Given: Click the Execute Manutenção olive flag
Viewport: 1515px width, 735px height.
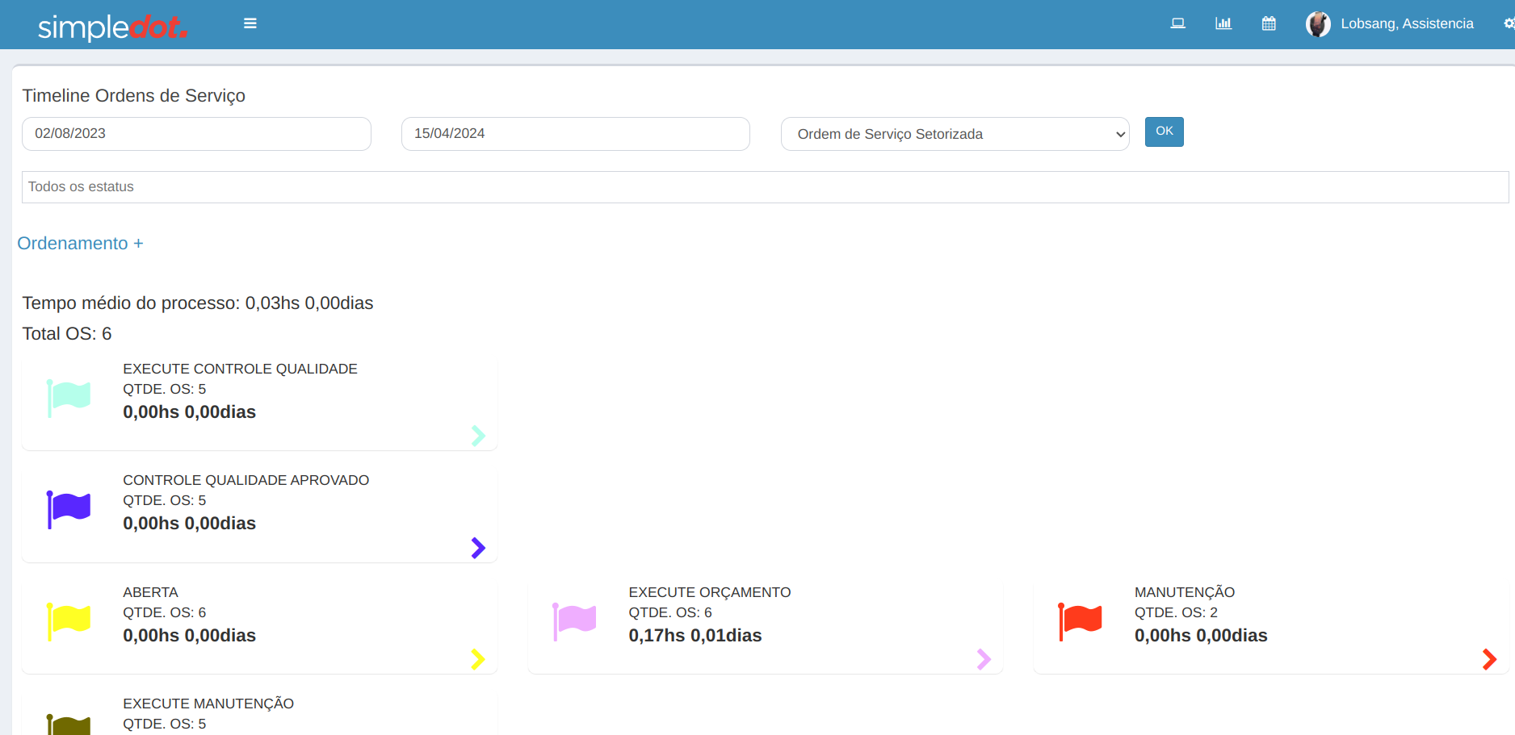Looking at the screenshot, I should pyautogui.click(x=69, y=725).
